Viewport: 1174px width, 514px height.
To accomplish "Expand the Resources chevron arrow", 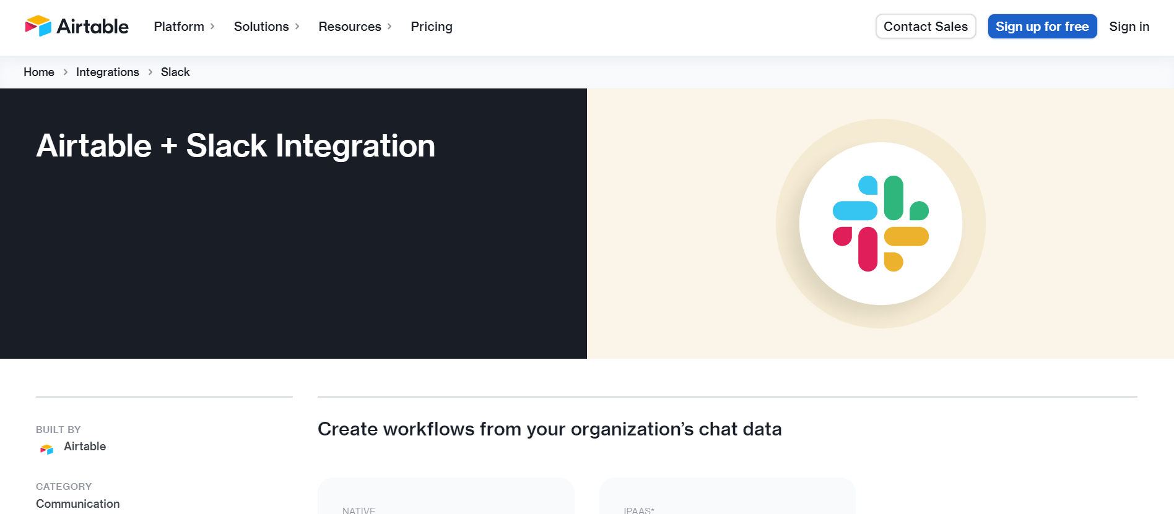I will pyautogui.click(x=389, y=27).
